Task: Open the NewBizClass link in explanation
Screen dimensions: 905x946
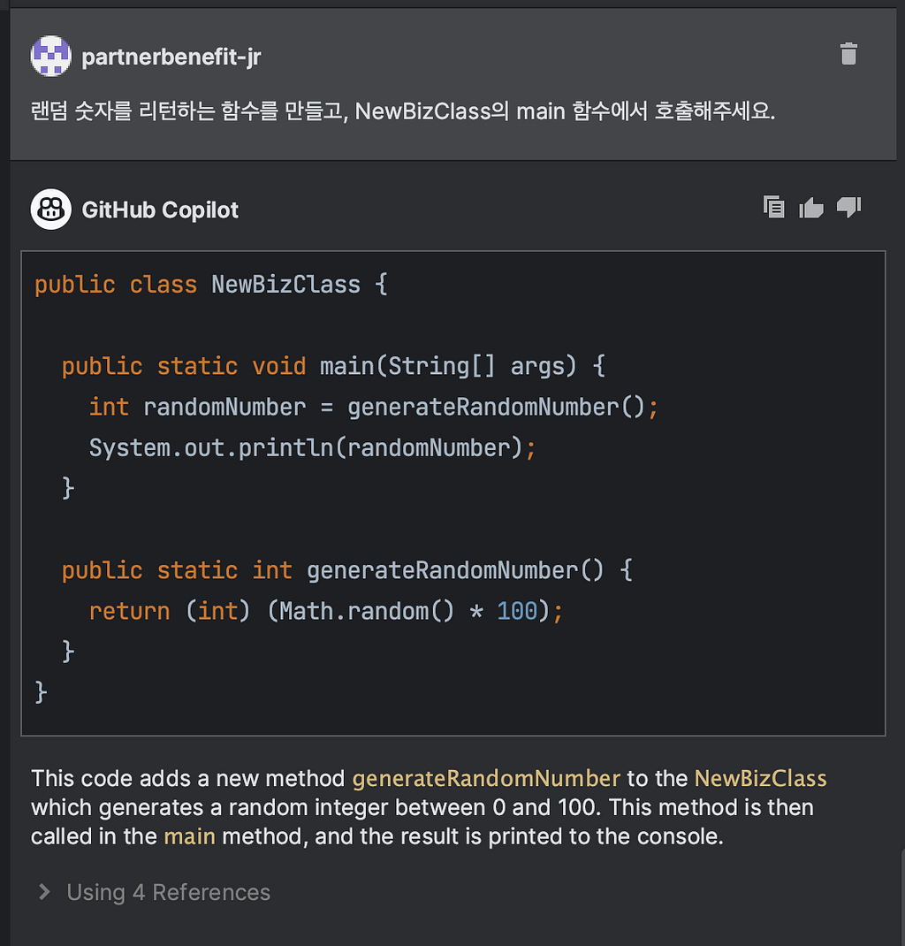Action: coord(760,778)
